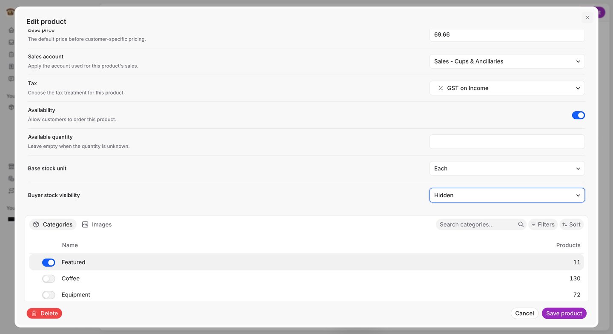Screen dimensions: 613x334
Task: Click the Images picture icon
Action: [85, 225]
